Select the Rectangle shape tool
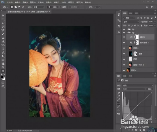Viewport: 157px width, 132px height. click(x=3, y=60)
